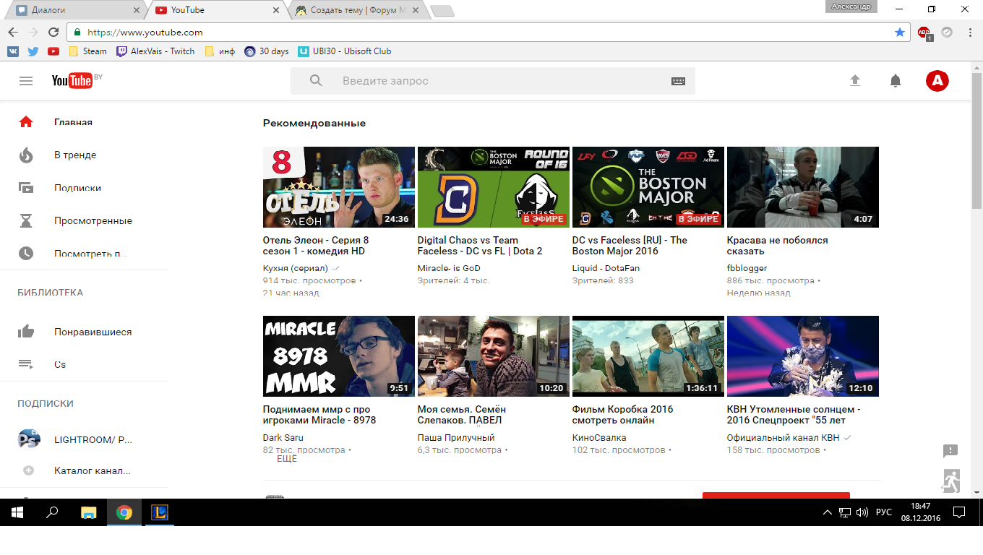The height and width of the screenshot is (555, 983).
Task: Open Miracle 8978 MMR video thumbnail
Action: [339, 356]
